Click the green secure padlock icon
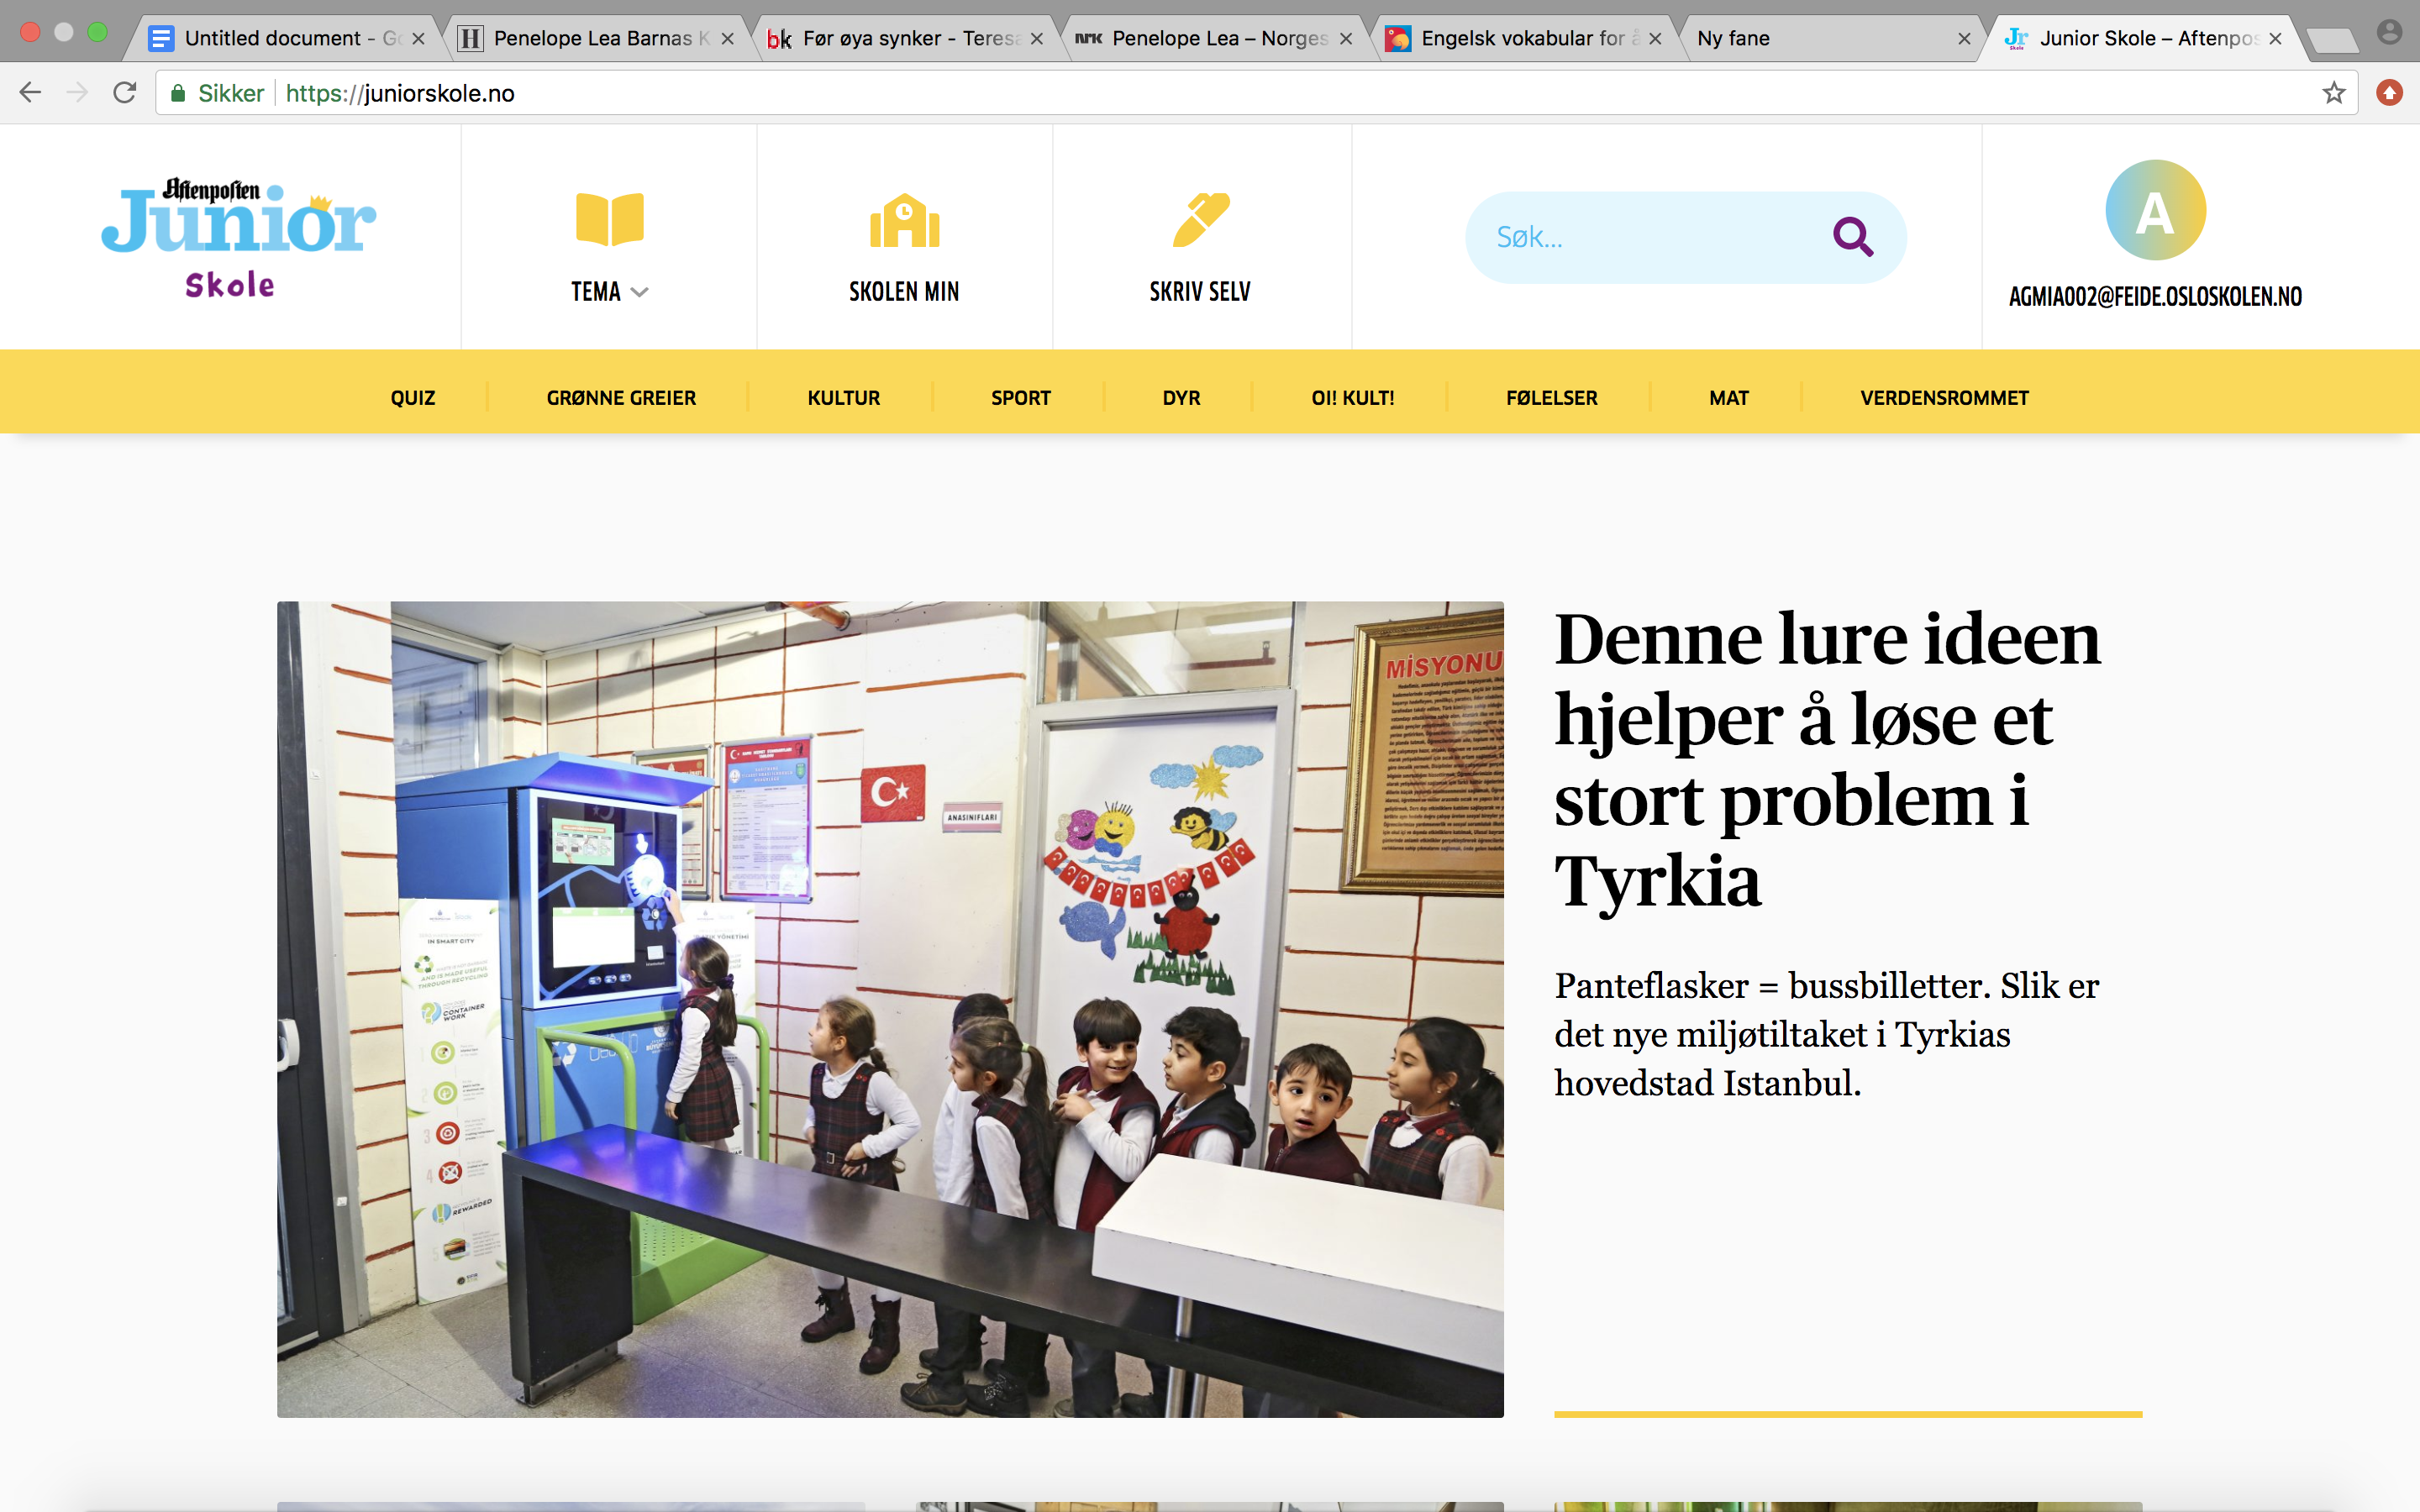The width and height of the screenshot is (2420, 1512). [178, 93]
